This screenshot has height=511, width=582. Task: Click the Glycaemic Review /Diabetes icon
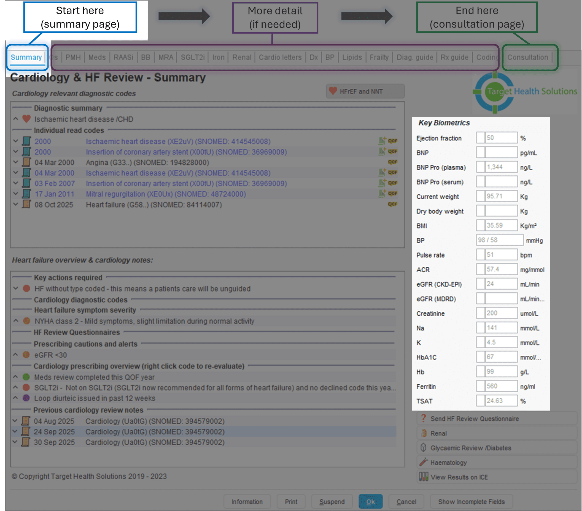pos(423,448)
